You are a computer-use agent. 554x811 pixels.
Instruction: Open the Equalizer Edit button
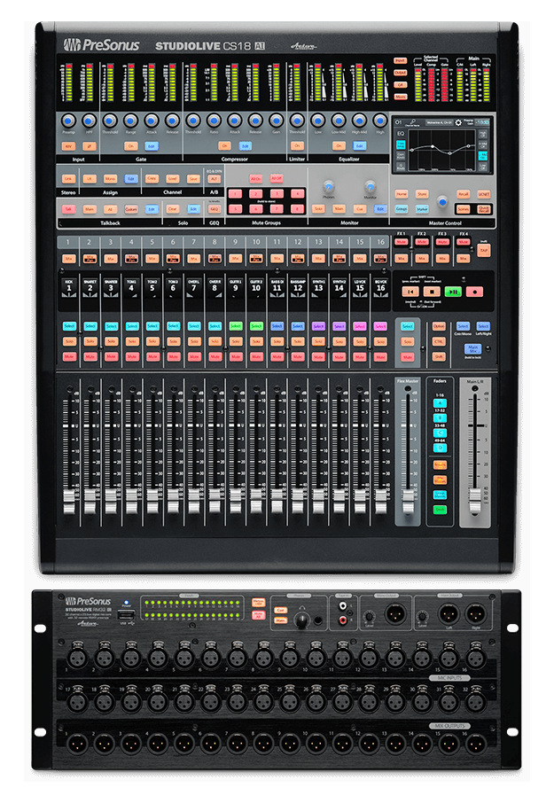pos(359,146)
